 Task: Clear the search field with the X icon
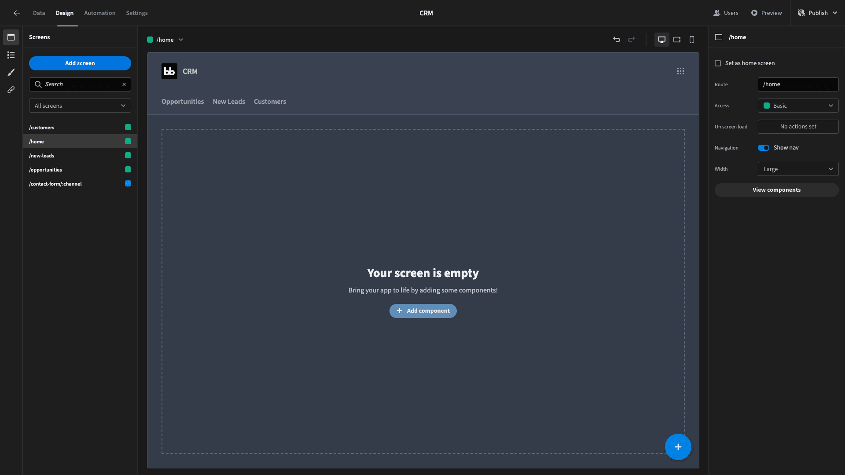pyautogui.click(x=124, y=84)
